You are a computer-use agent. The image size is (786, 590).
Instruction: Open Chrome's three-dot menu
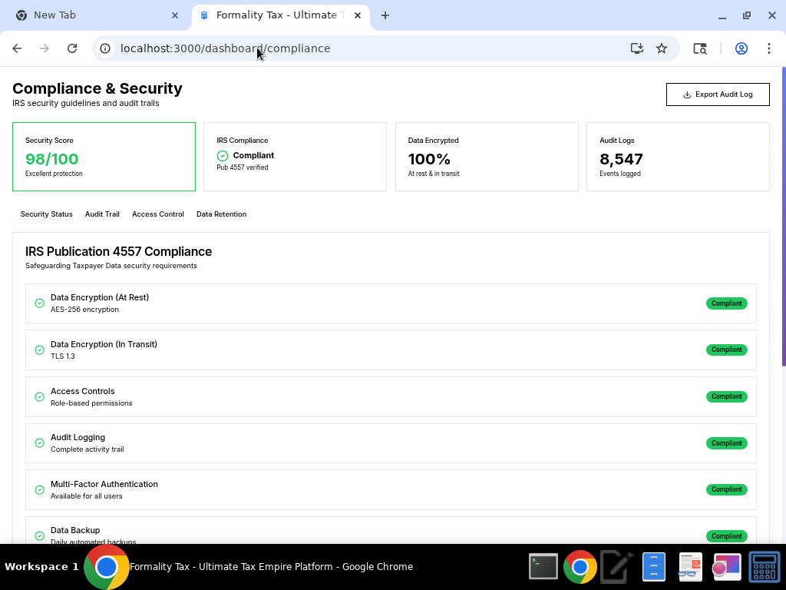[768, 48]
